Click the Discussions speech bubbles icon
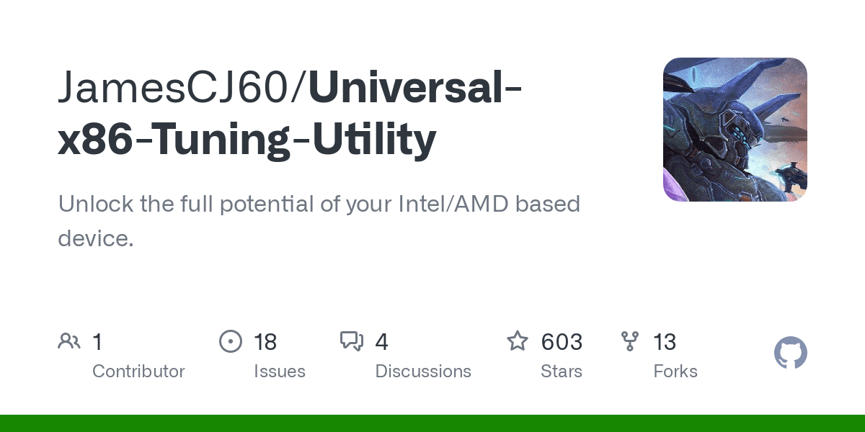Screen dimensions: 865x432 point(352,341)
